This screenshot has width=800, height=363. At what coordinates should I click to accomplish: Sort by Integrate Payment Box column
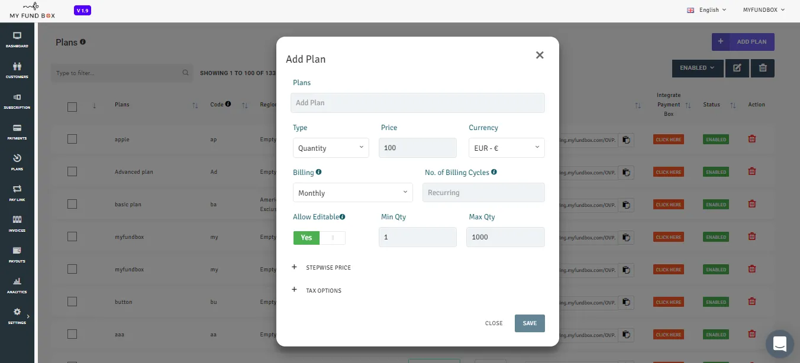click(x=688, y=105)
